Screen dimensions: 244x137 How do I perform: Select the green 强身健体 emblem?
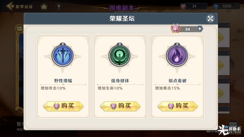point(120,56)
